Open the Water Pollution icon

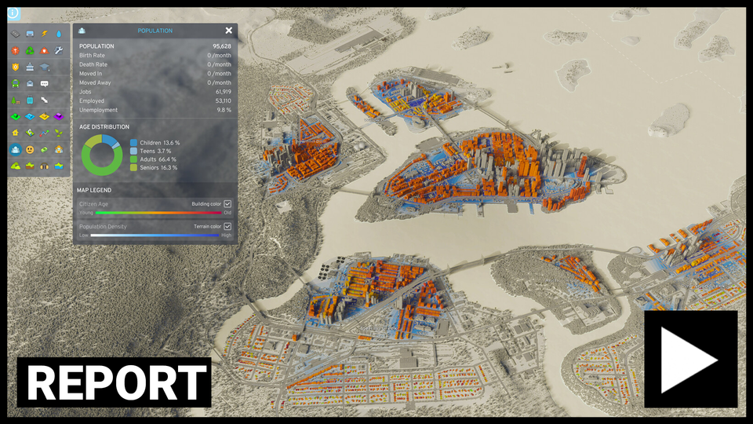pyautogui.click(x=59, y=166)
